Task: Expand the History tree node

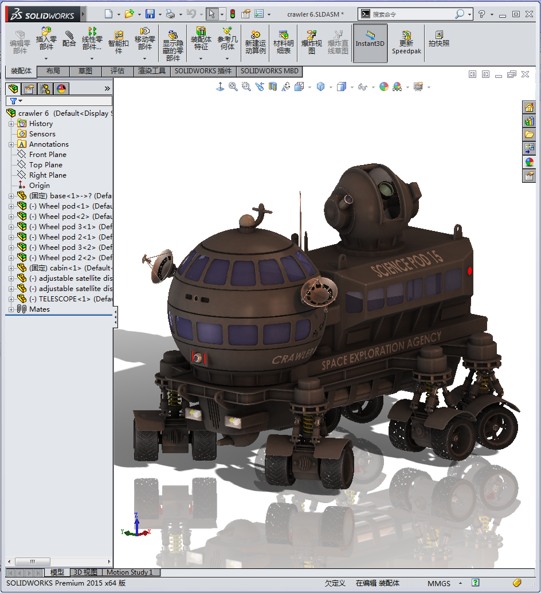Action: 11,124
